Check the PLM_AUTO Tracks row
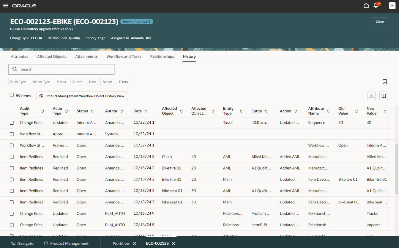This screenshot has height=248, width=399. click(12, 214)
